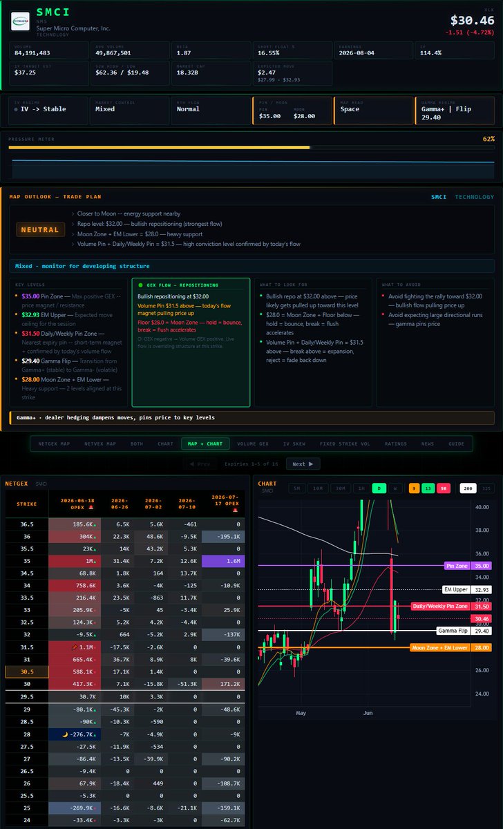Toggle the 200-period moving average
The width and height of the screenshot is (503, 829).
pos(469,488)
